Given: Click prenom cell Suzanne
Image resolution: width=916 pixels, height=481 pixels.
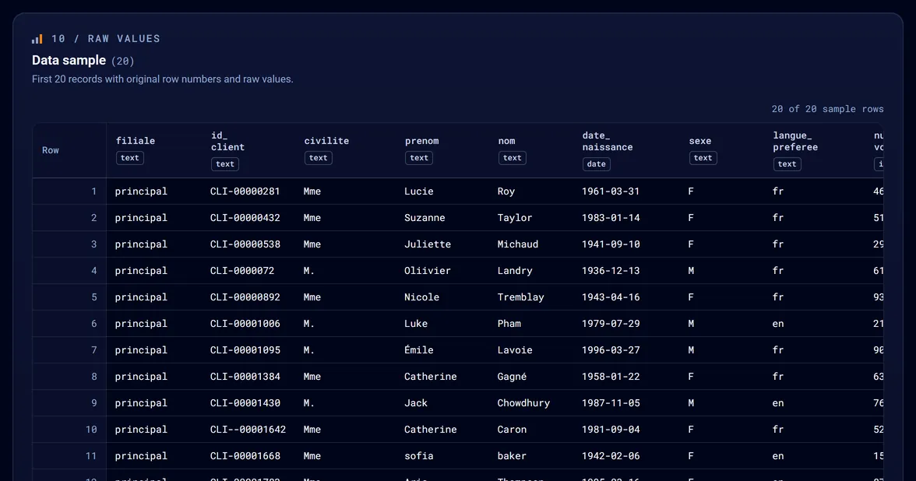Looking at the screenshot, I should pos(425,217).
